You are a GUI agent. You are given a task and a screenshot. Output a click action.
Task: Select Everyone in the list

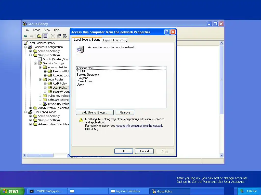[x=121, y=78]
